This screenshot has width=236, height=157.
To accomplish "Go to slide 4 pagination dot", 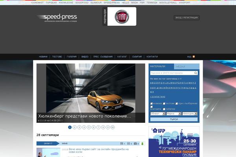I will [84, 127].
